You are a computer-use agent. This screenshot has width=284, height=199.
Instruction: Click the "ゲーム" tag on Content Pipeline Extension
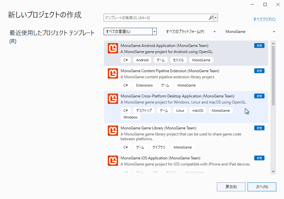click(x=165, y=85)
